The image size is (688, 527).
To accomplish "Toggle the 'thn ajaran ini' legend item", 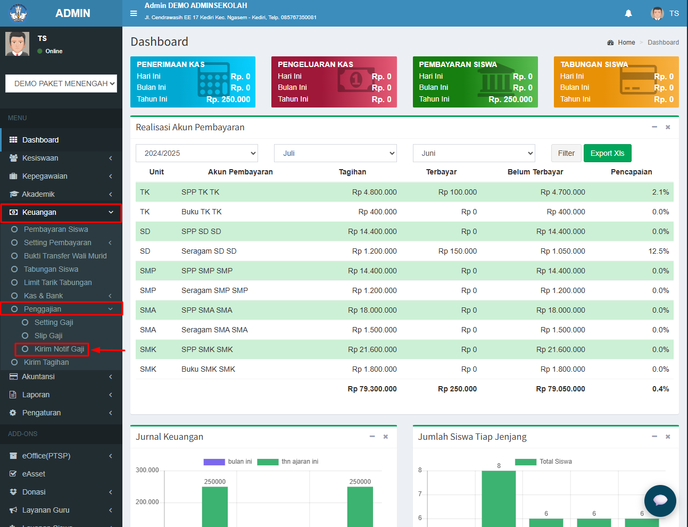I will click(288, 462).
